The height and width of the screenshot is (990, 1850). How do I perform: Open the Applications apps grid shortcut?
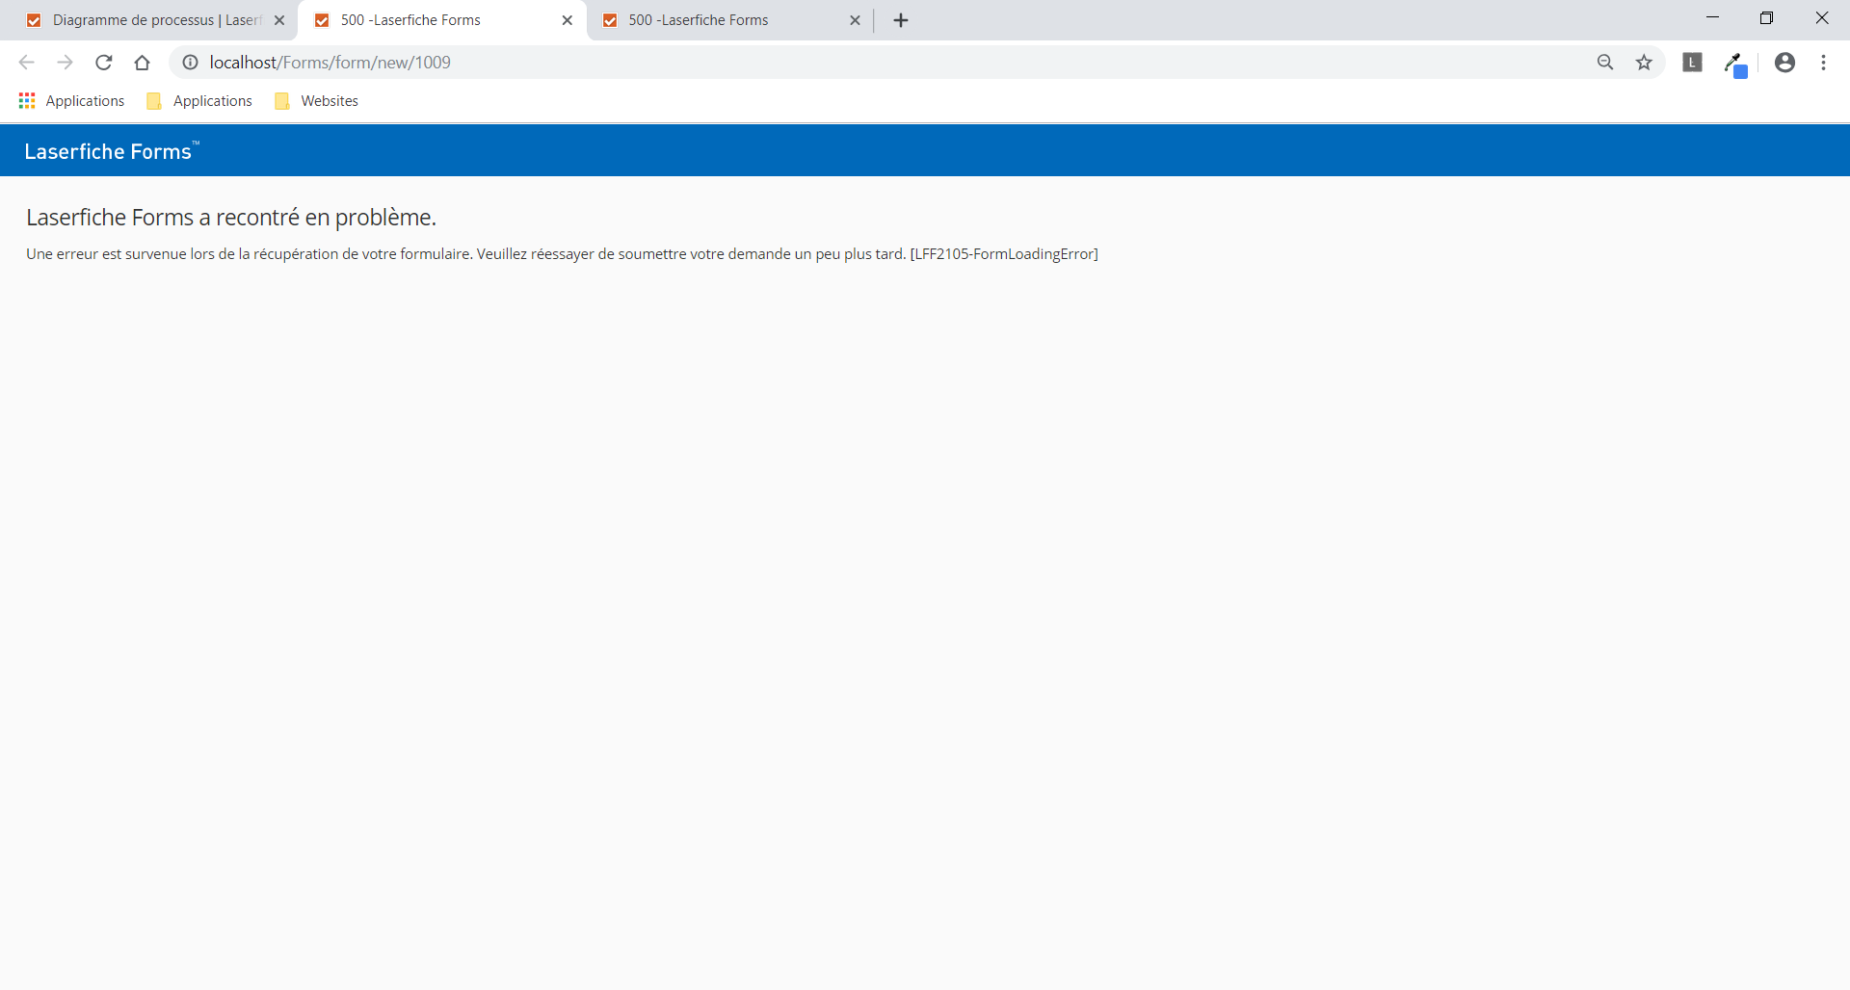tap(72, 101)
